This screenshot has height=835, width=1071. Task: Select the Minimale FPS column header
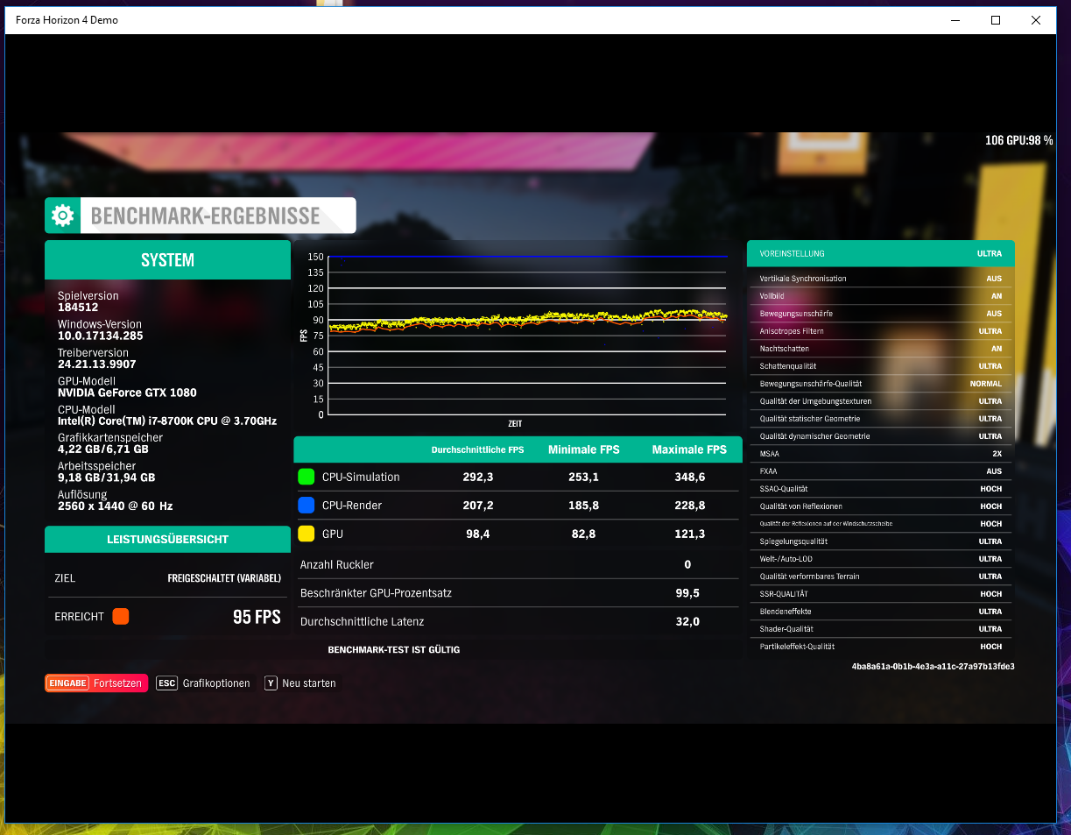click(x=583, y=449)
